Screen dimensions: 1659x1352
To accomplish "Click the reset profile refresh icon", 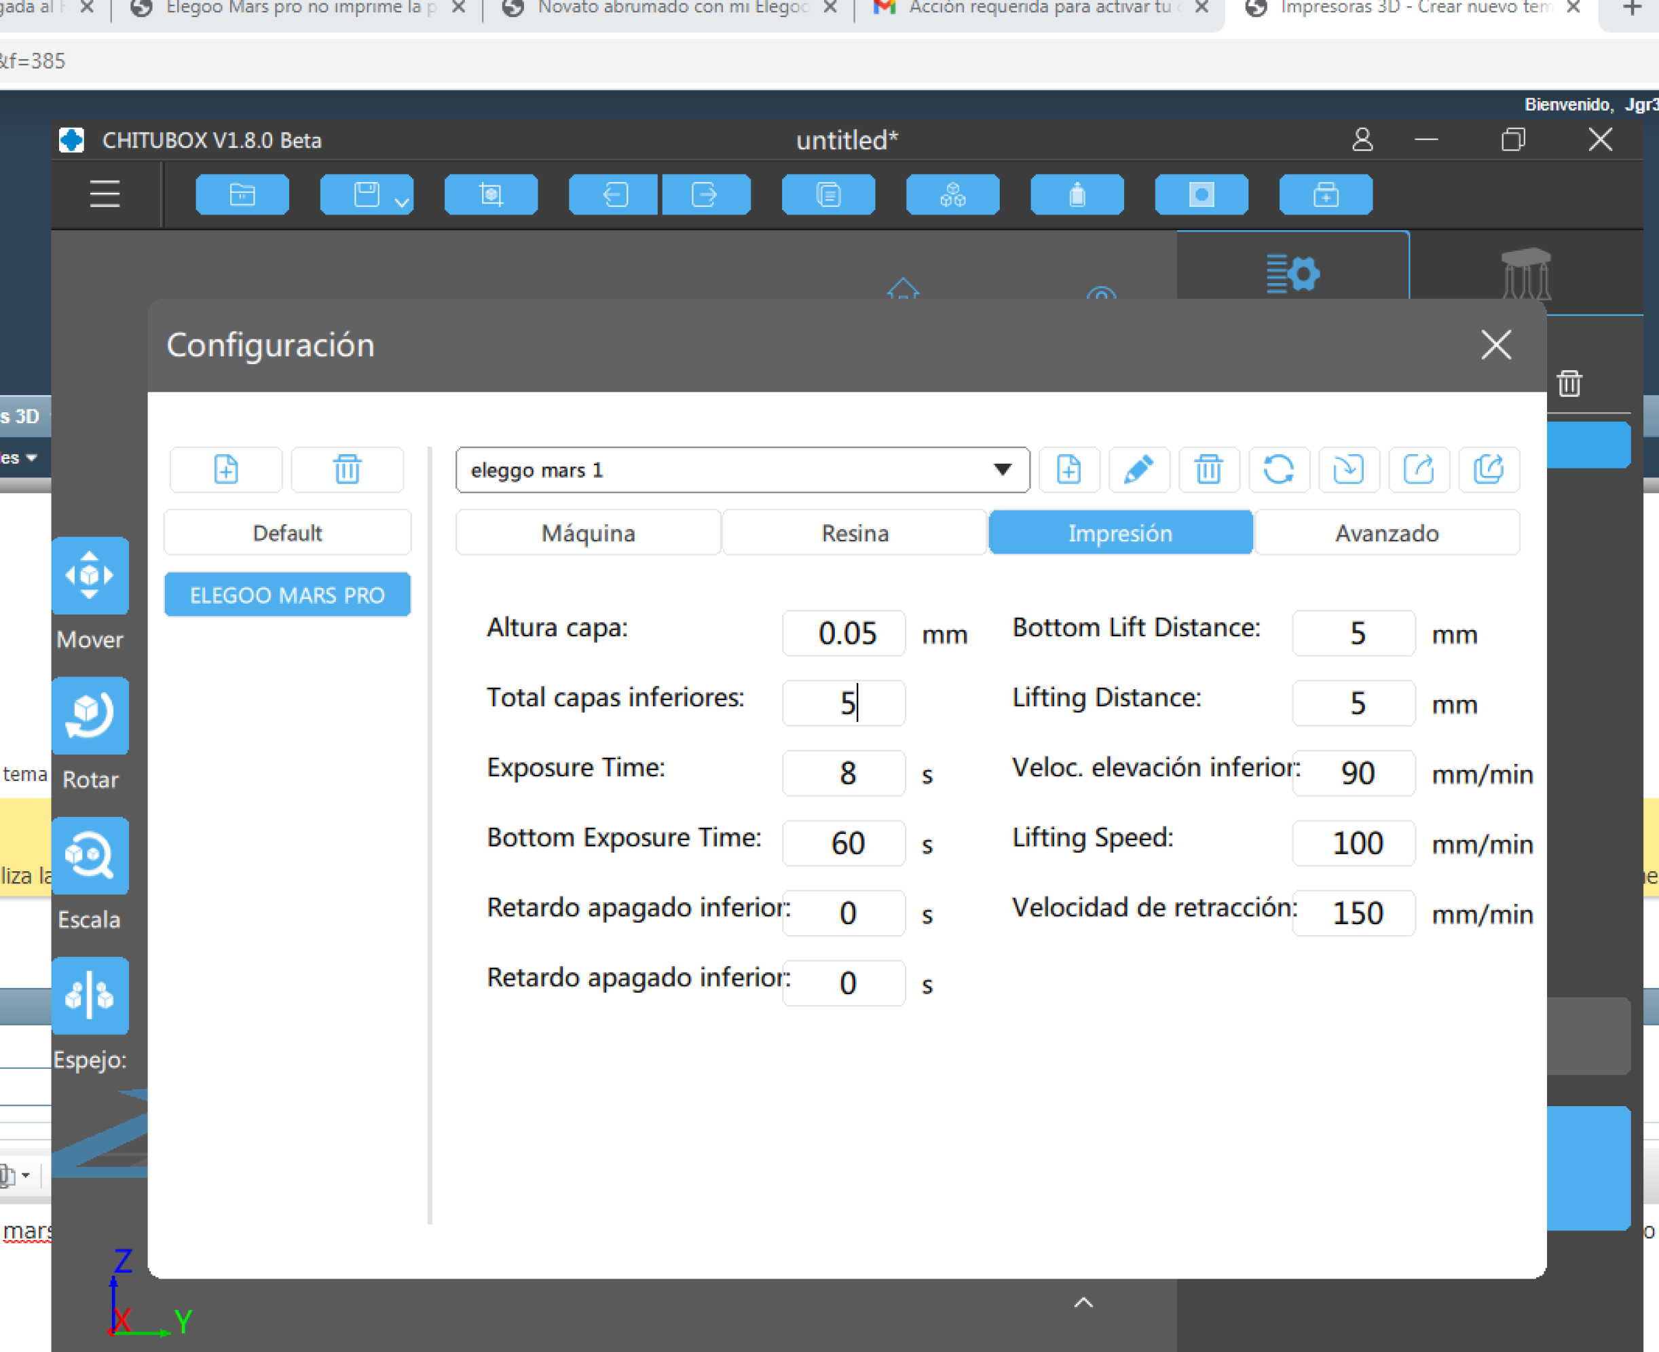I will [1278, 470].
